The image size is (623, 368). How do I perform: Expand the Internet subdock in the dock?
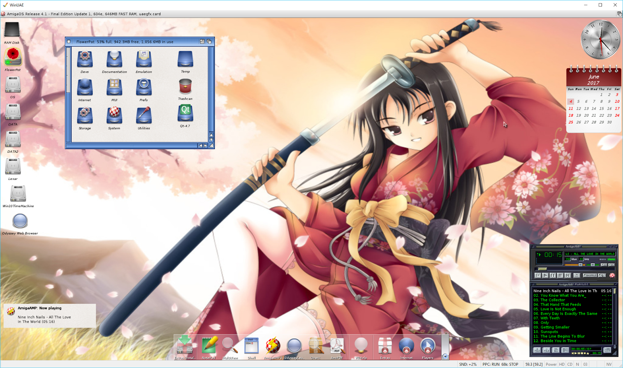(406, 347)
